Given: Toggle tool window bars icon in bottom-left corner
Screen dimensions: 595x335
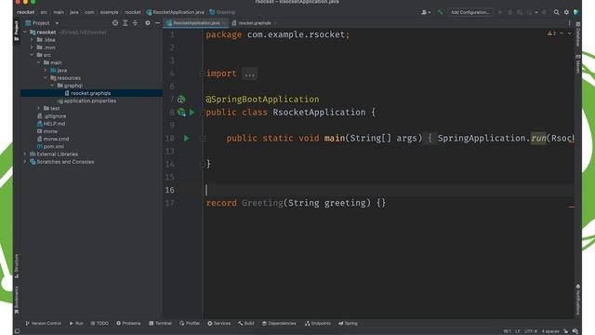Looking at the screenshot, I should coord(17,331).
